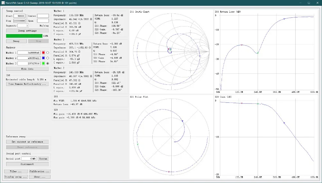Click the Hide data button
The height and width of the screenshot is (183, 322).
click(x=27, y=69)
